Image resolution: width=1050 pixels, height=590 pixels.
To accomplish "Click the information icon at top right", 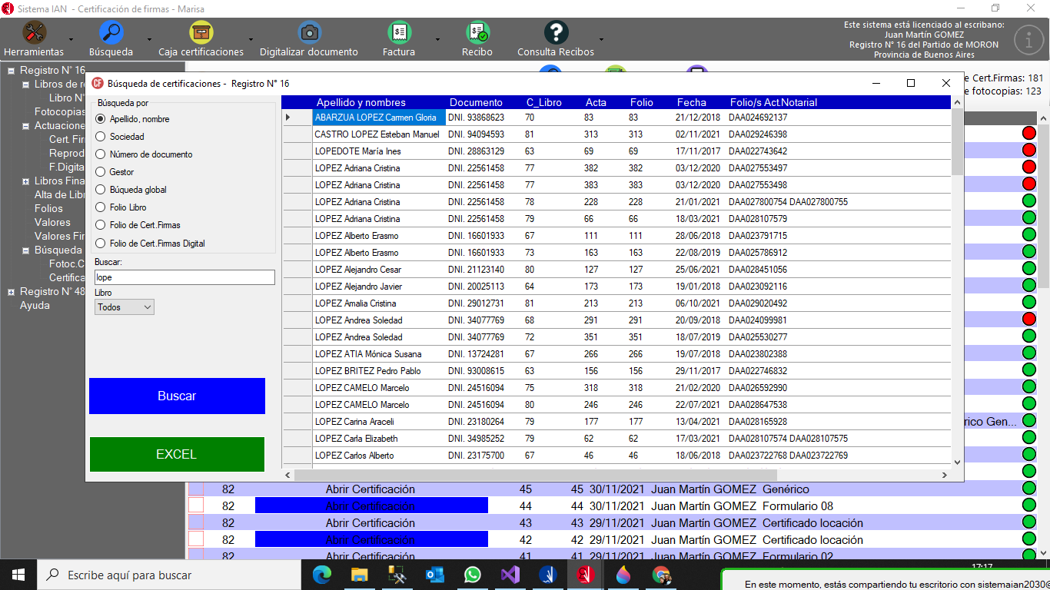I will click(x=1028, y=40).
